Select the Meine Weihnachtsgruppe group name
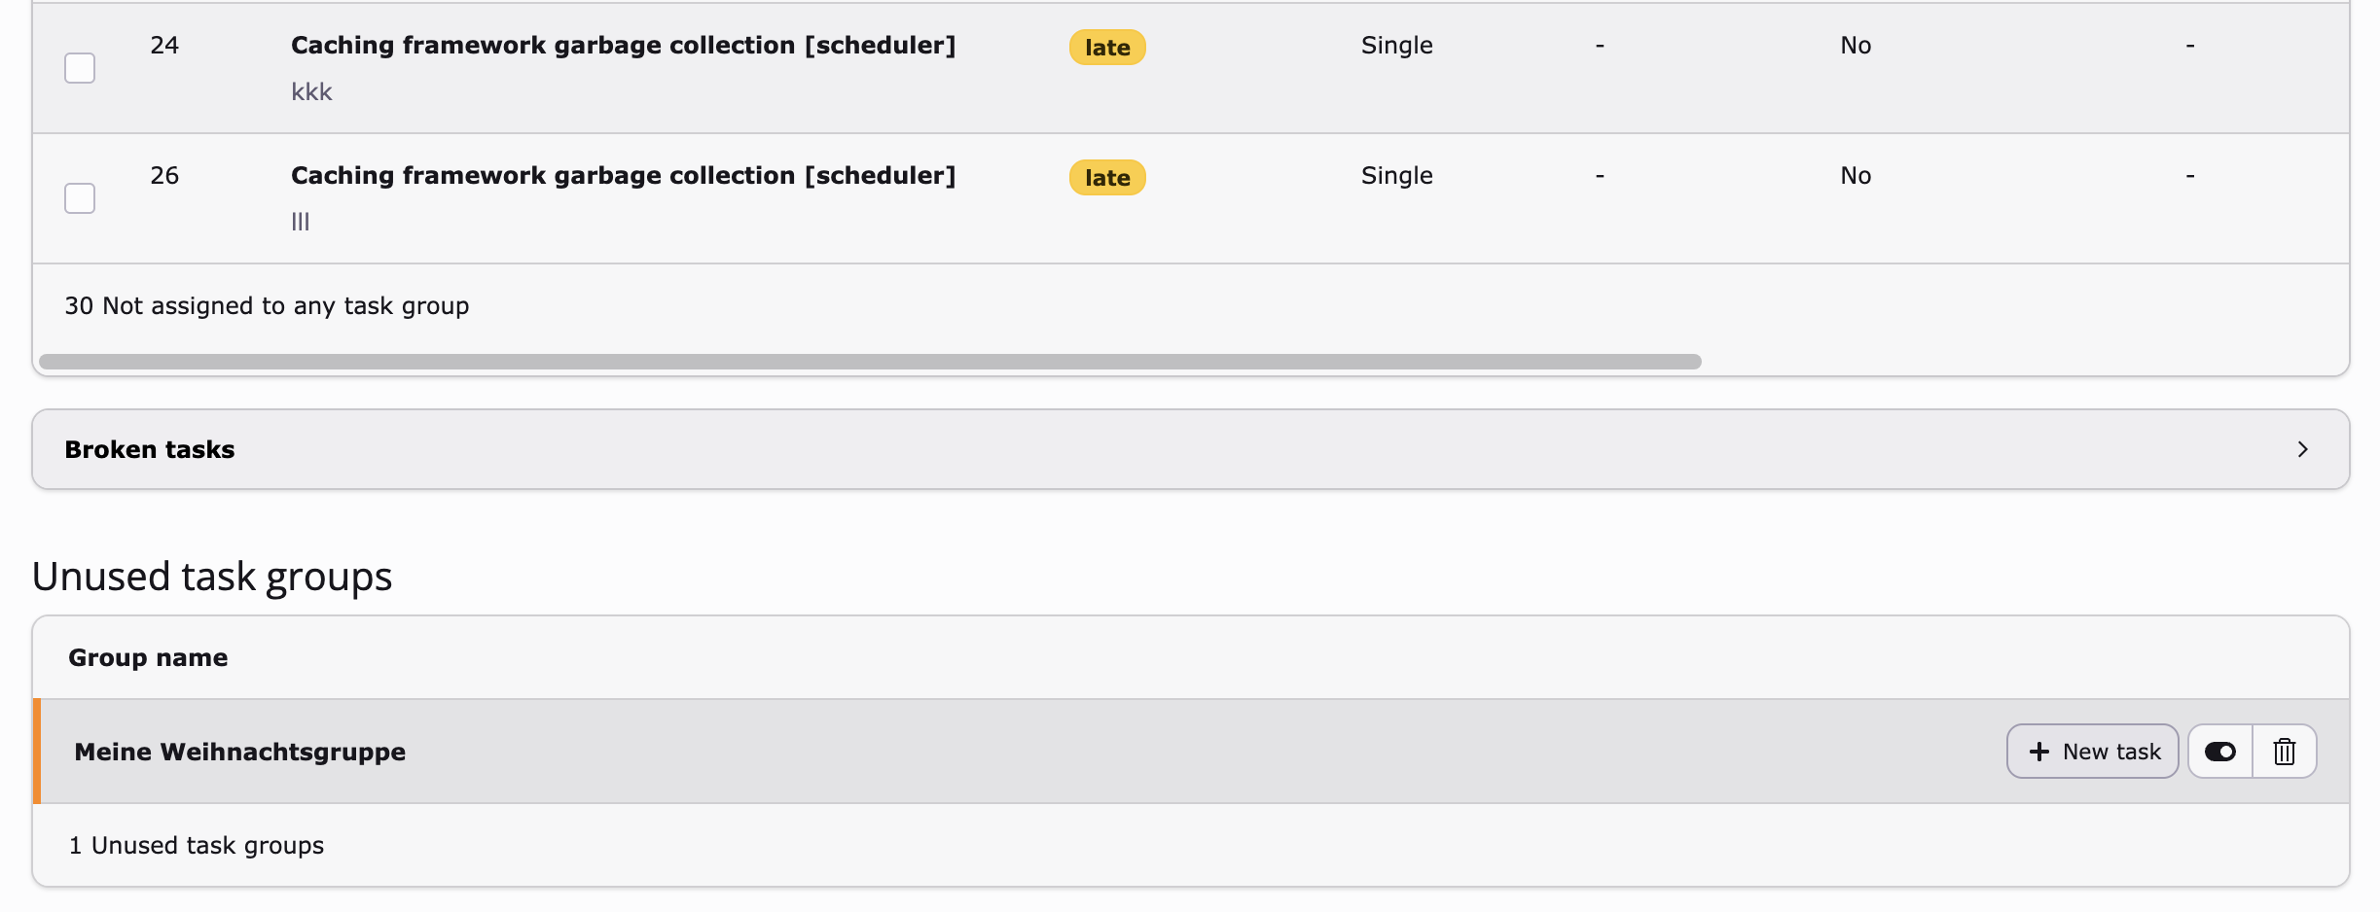2380x912 pixels. pyautogui.click(x=239, y=753)
